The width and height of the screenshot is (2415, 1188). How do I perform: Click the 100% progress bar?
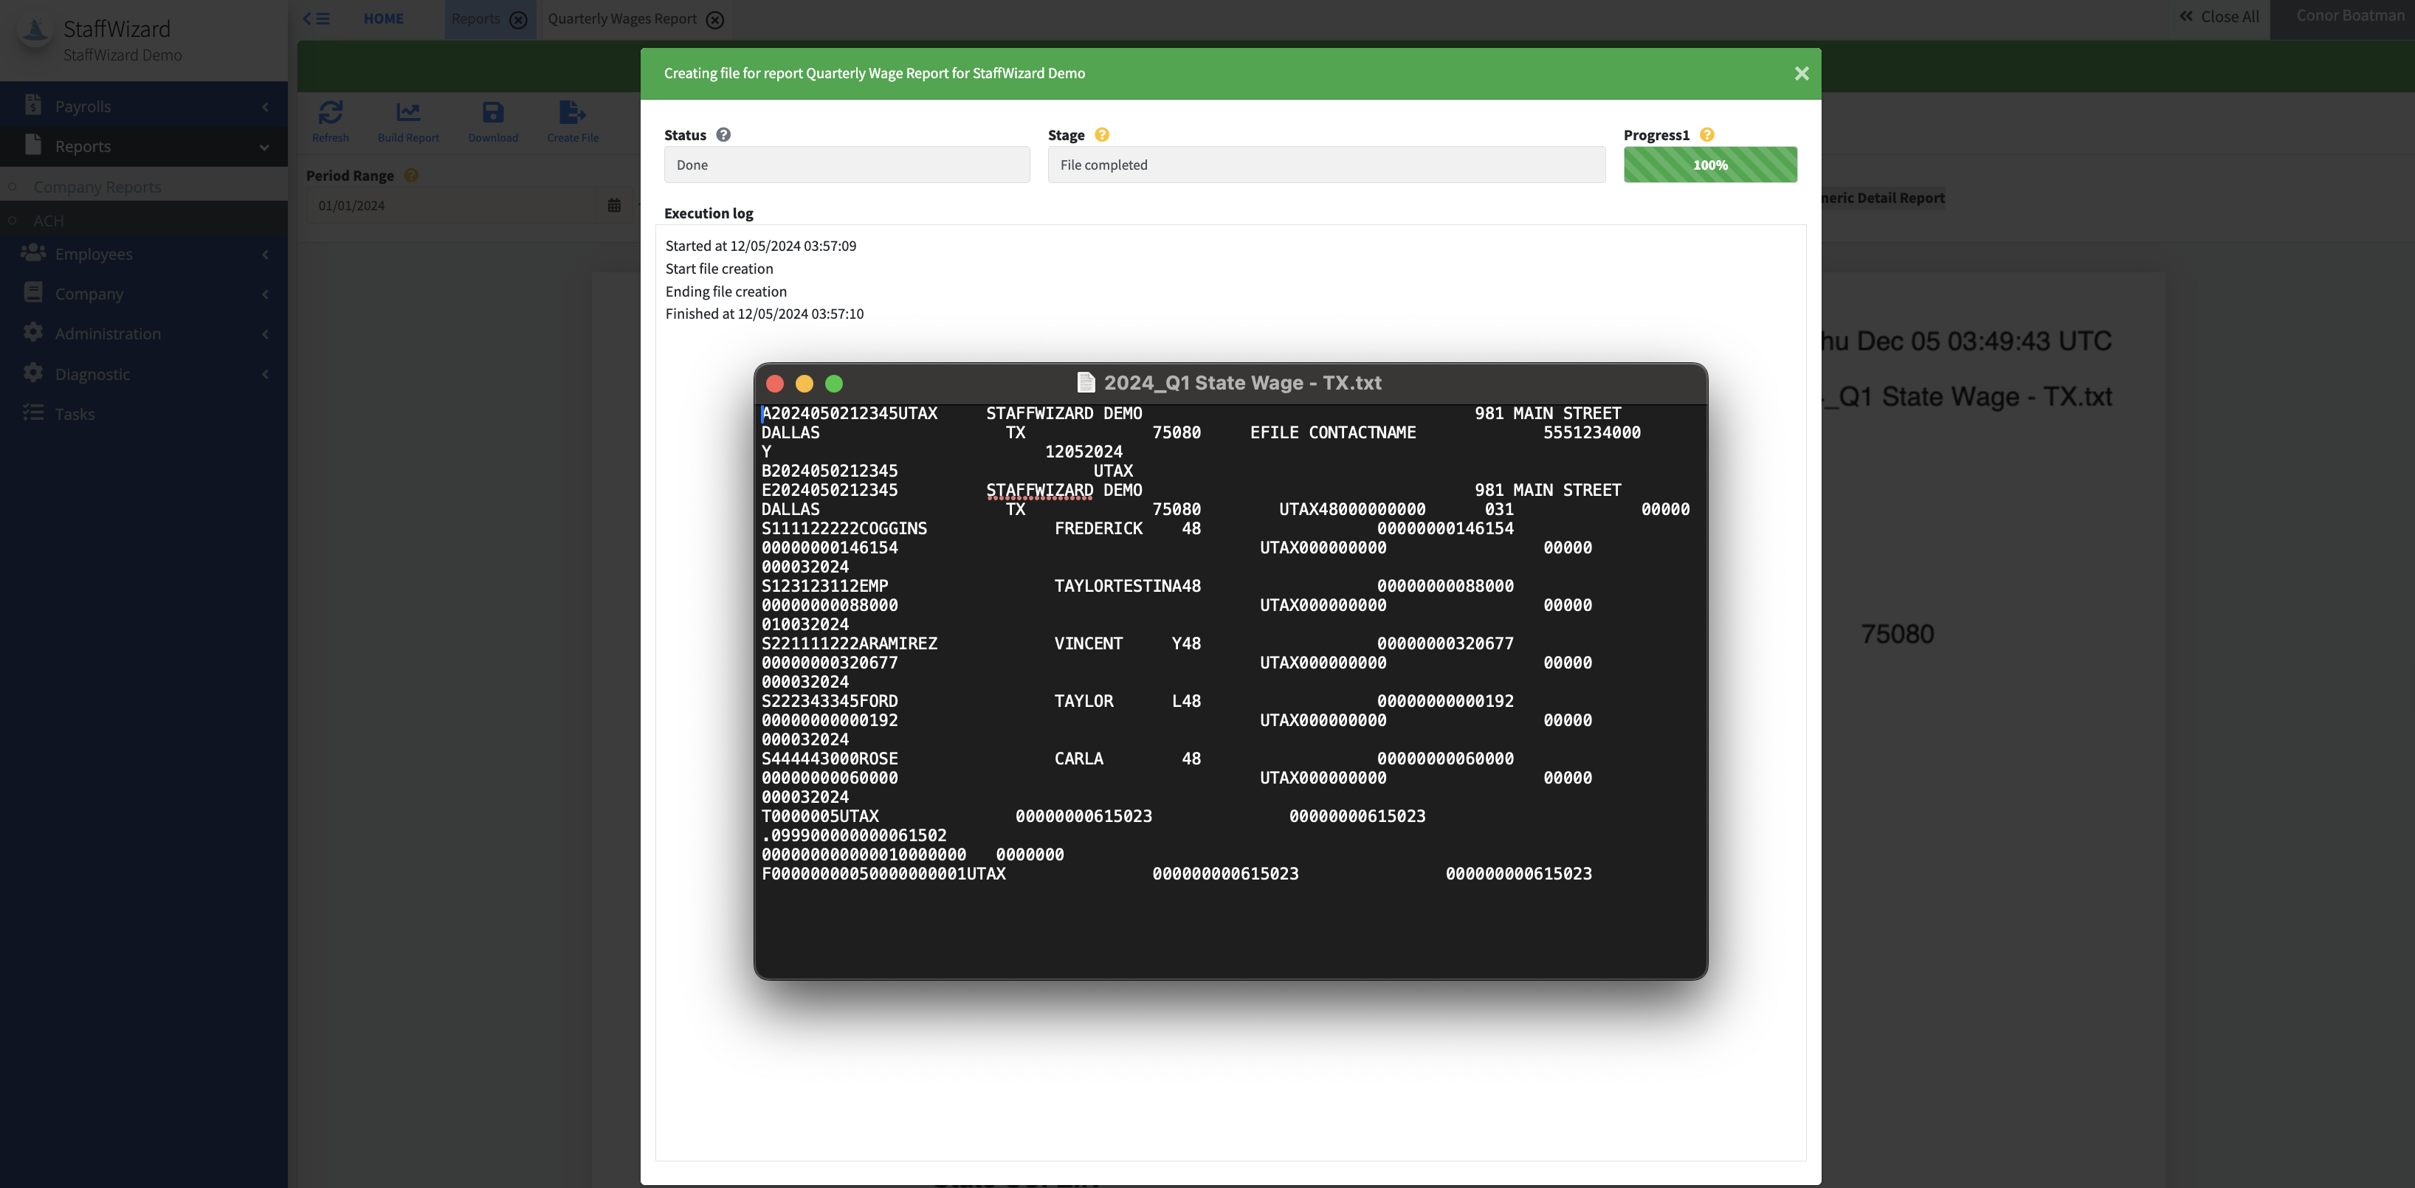[x=1710, y=165]
